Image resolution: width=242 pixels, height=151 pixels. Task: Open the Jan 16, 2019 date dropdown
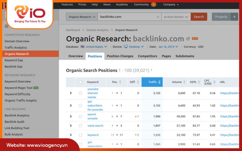(168, 47)
